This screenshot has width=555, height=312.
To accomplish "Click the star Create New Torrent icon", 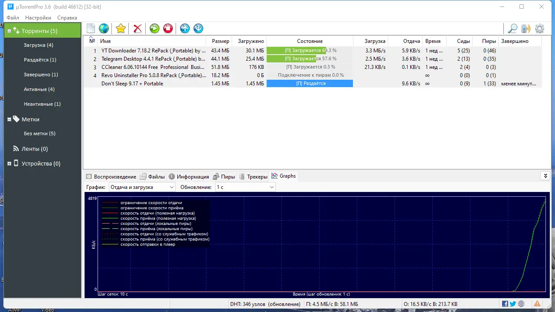I will pos(121,29).
